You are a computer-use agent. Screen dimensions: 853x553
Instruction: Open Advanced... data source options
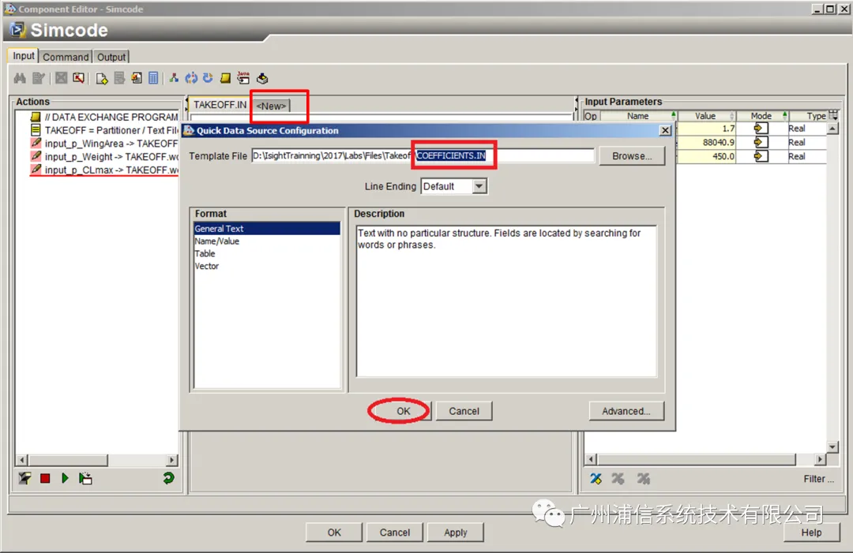626,411
